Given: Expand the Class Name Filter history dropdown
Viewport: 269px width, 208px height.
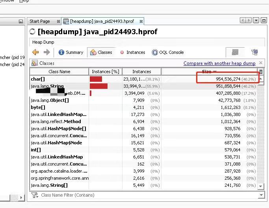Looking at the screenshot, I should pos(261,195).
